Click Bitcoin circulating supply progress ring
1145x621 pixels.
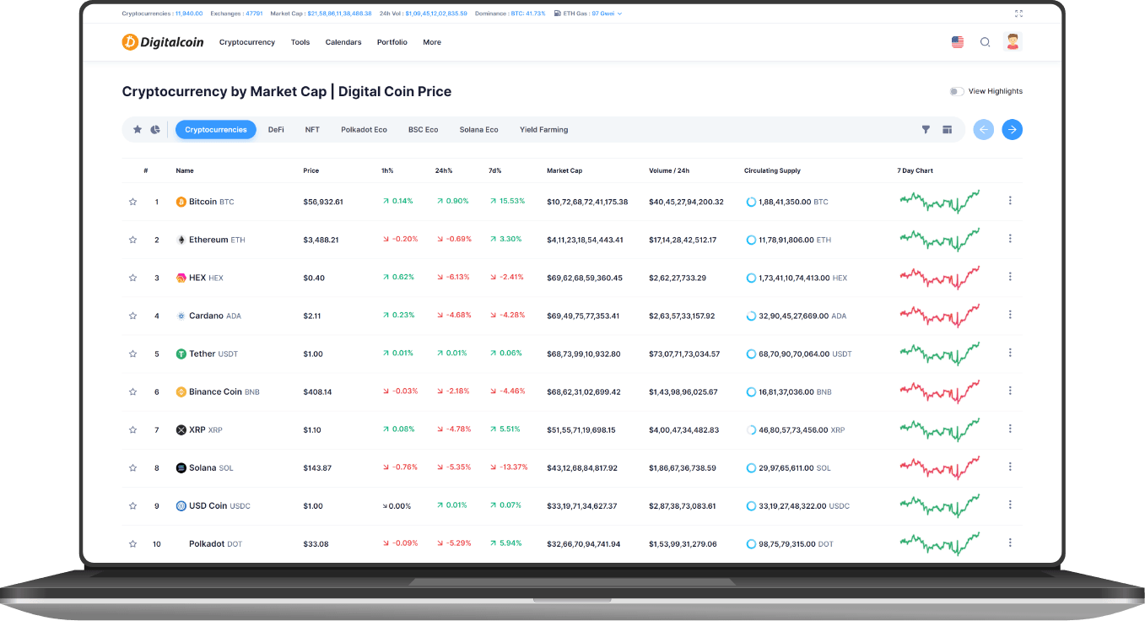pos(751,202)
